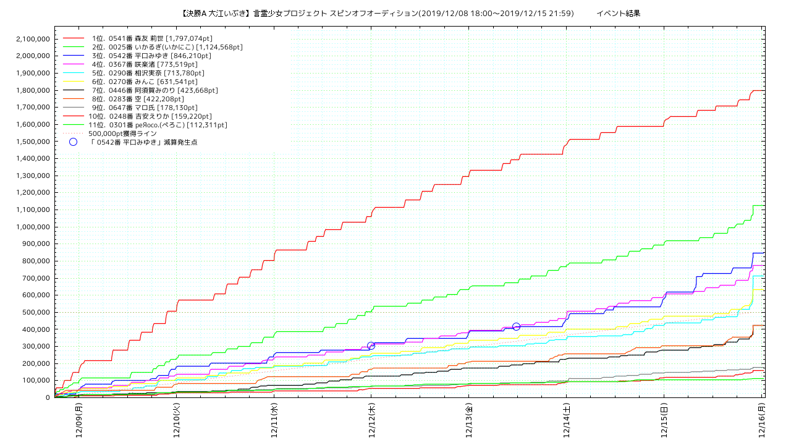Select legend entry '8位. 0283番 空'

coord(137,99)
